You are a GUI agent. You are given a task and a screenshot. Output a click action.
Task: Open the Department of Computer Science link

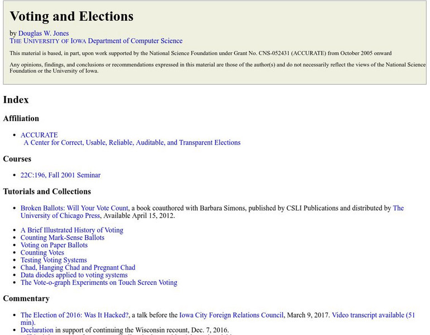tap(135, 41)
